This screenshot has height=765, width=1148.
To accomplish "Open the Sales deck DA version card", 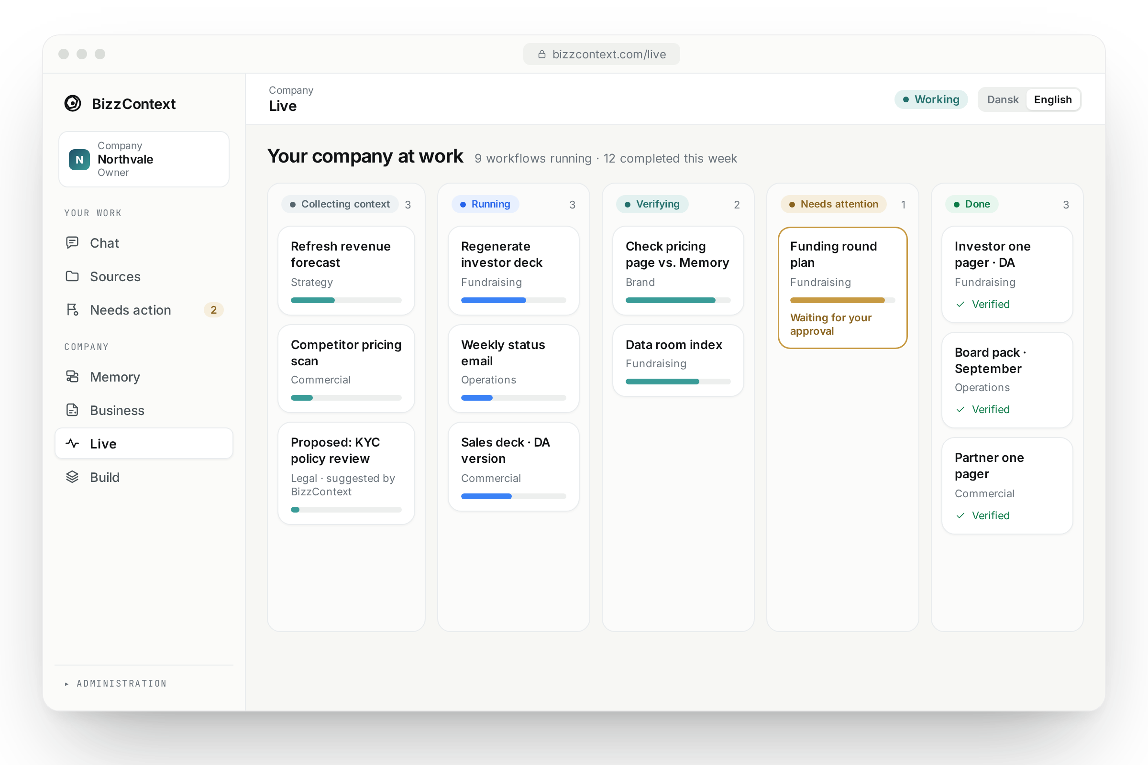I will (x=513, y=467).
